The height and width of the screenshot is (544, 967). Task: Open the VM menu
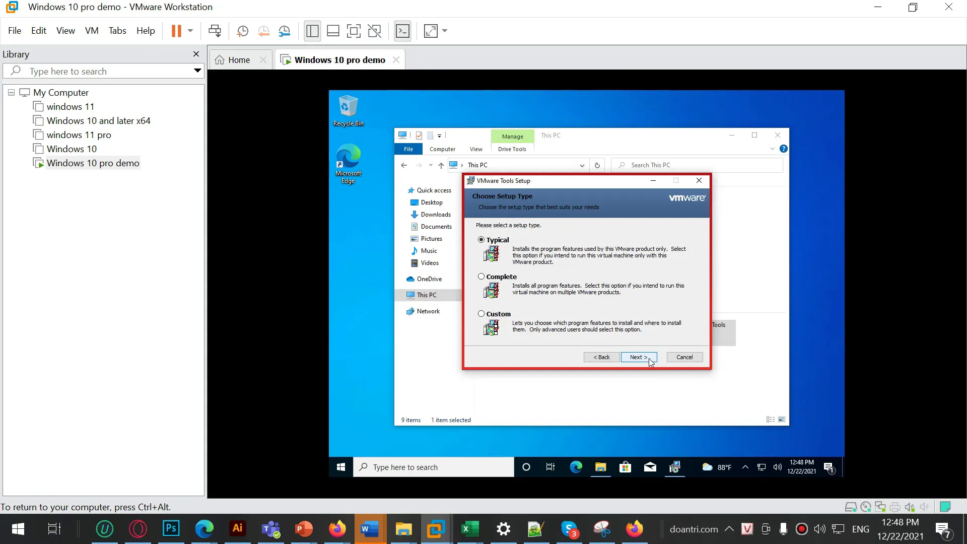coord(92,31)
